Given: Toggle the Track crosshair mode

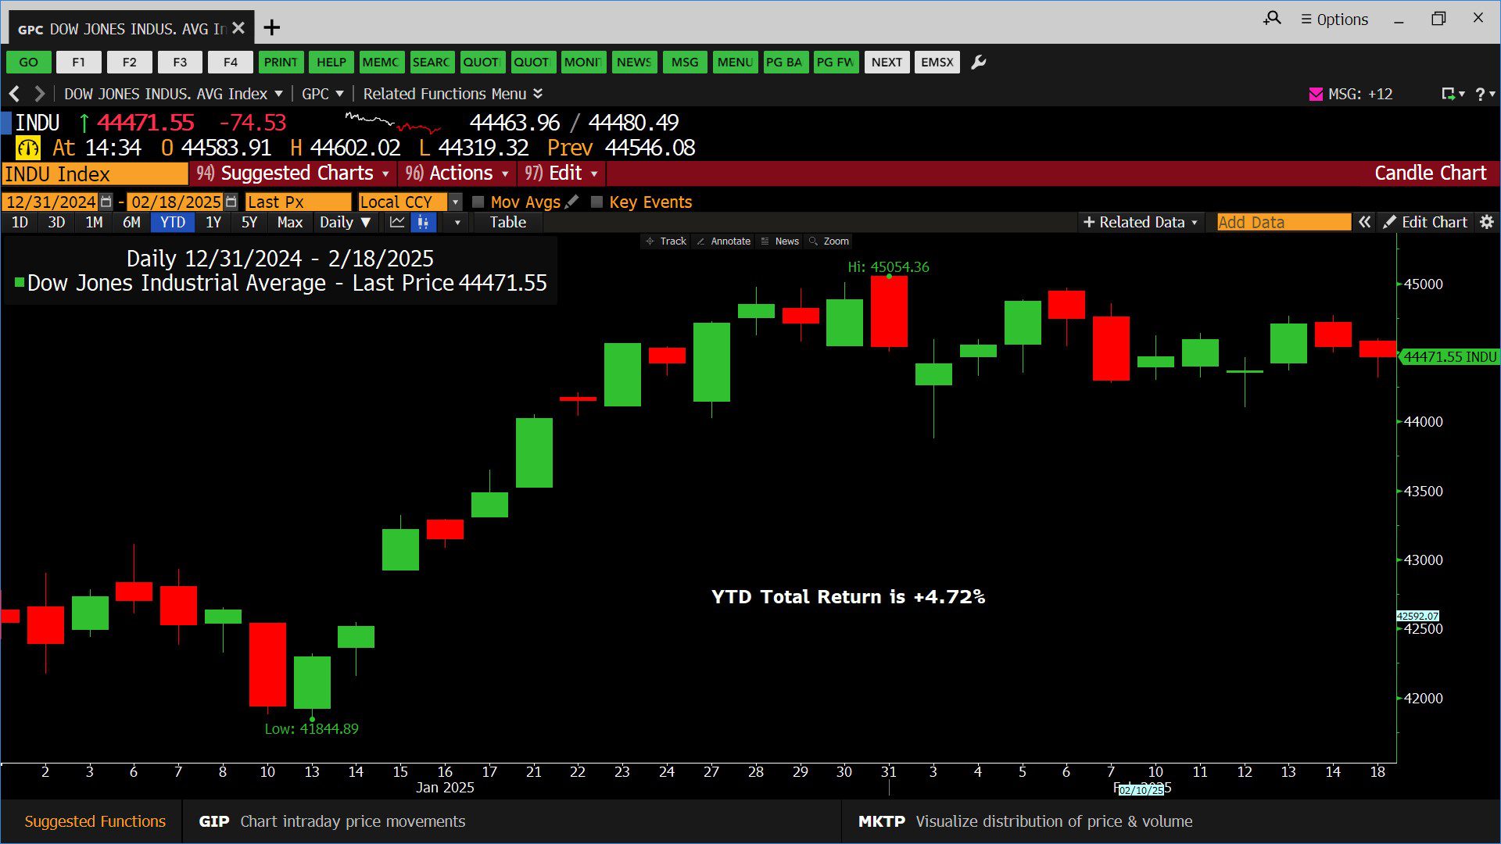Looking at the screenshot, I should tap(665, 241).
